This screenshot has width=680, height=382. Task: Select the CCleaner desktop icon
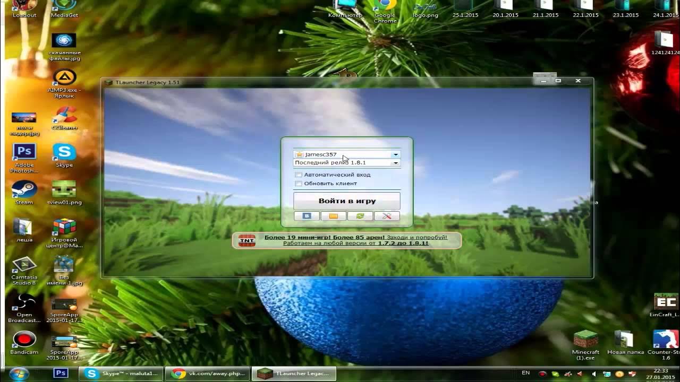coord(64,119)
